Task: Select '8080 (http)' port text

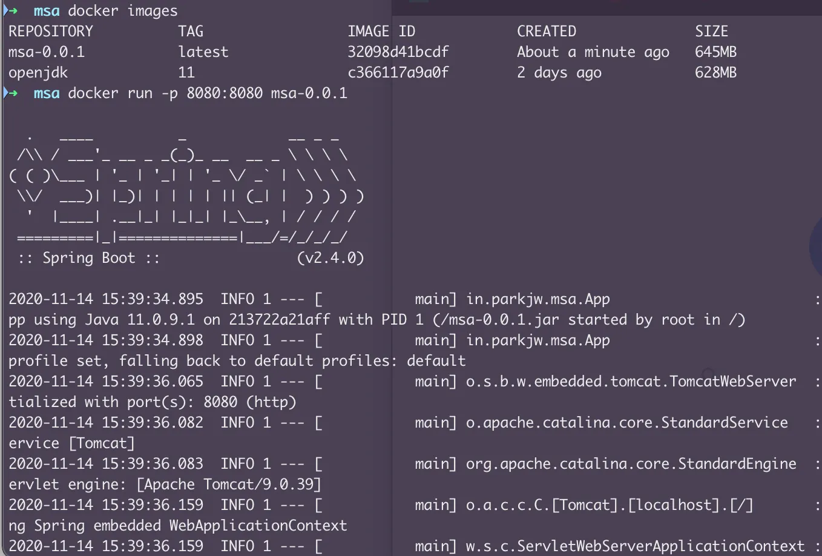Action: pyautogui.click(x=250, y=402)
